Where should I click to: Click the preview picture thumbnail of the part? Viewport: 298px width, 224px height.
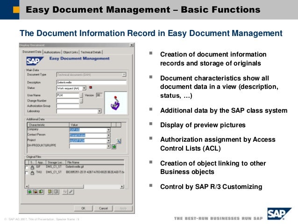(116, 103)
